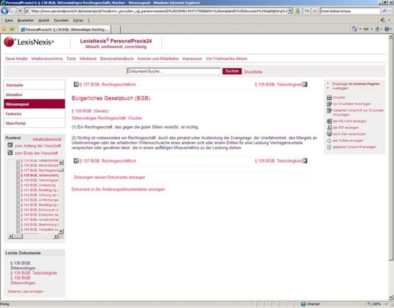Tick checkbox for § 140 BGB Umdeutung
The height and width of the screenshot is (308, 394).
18,185
